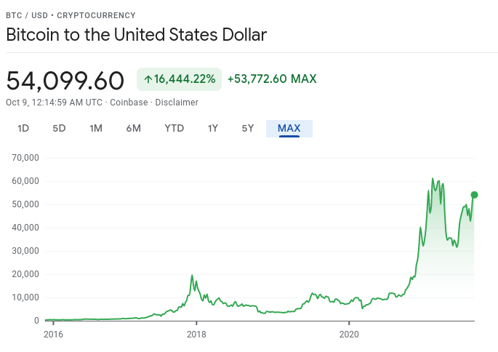498x352 pixels.
Task: Switch to the 5D time range
Action: tap(59, 129)
